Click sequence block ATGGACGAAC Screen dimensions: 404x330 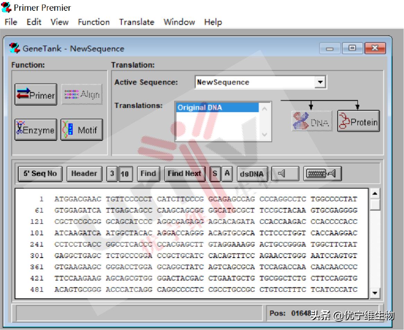78,199
